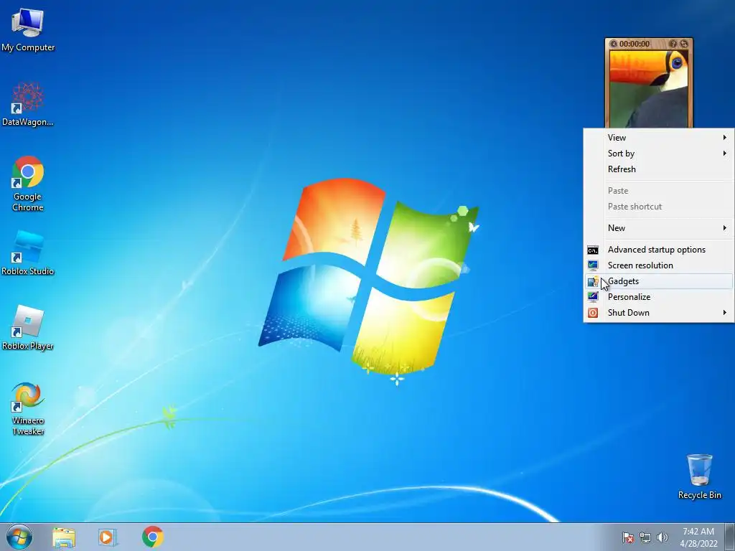Select the Recycle Bin icon
This screenshot has width=735, height=551.
pos(699,476)
